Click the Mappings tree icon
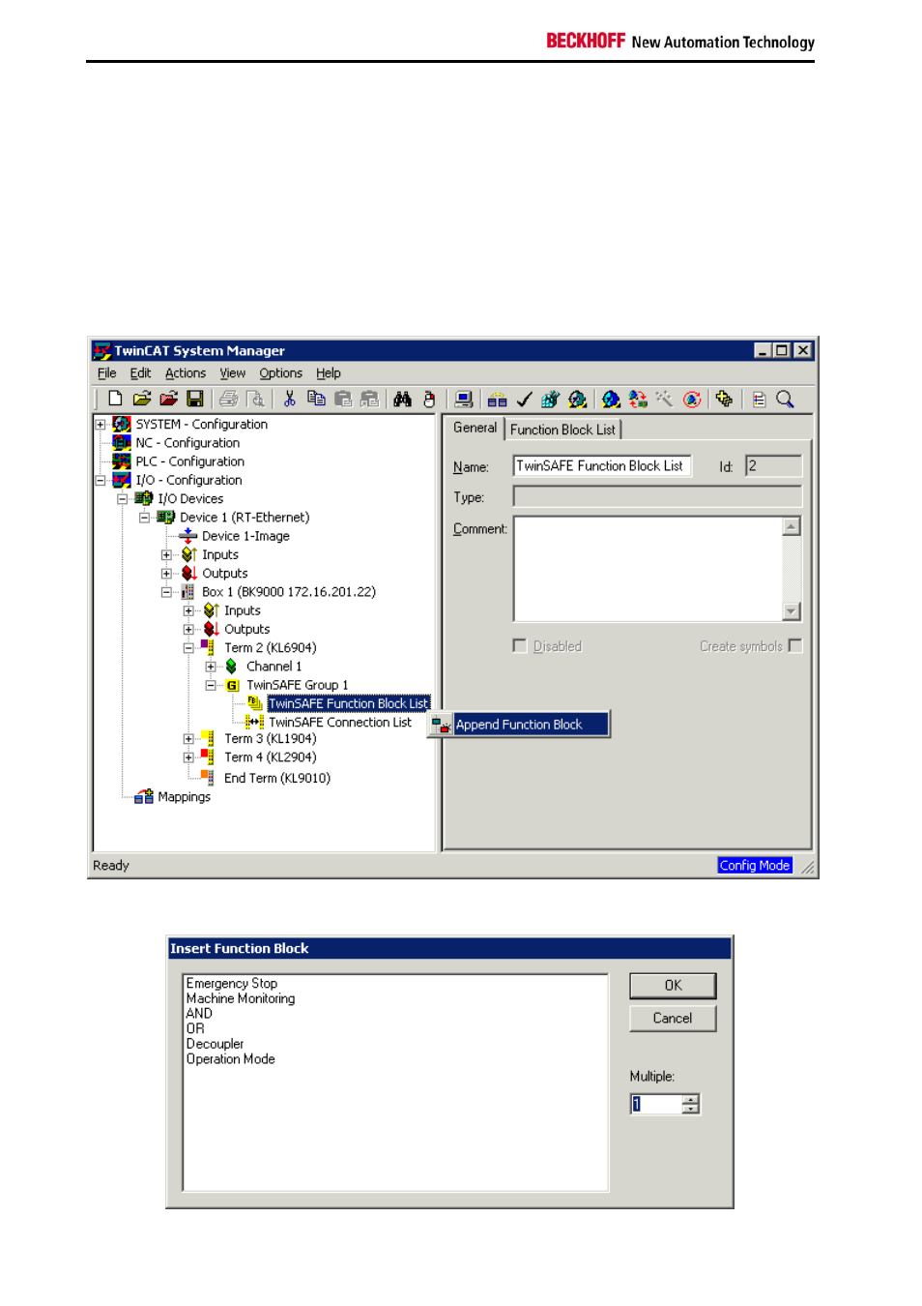This screenshot has height=1306, width=922. coord(144,796)
